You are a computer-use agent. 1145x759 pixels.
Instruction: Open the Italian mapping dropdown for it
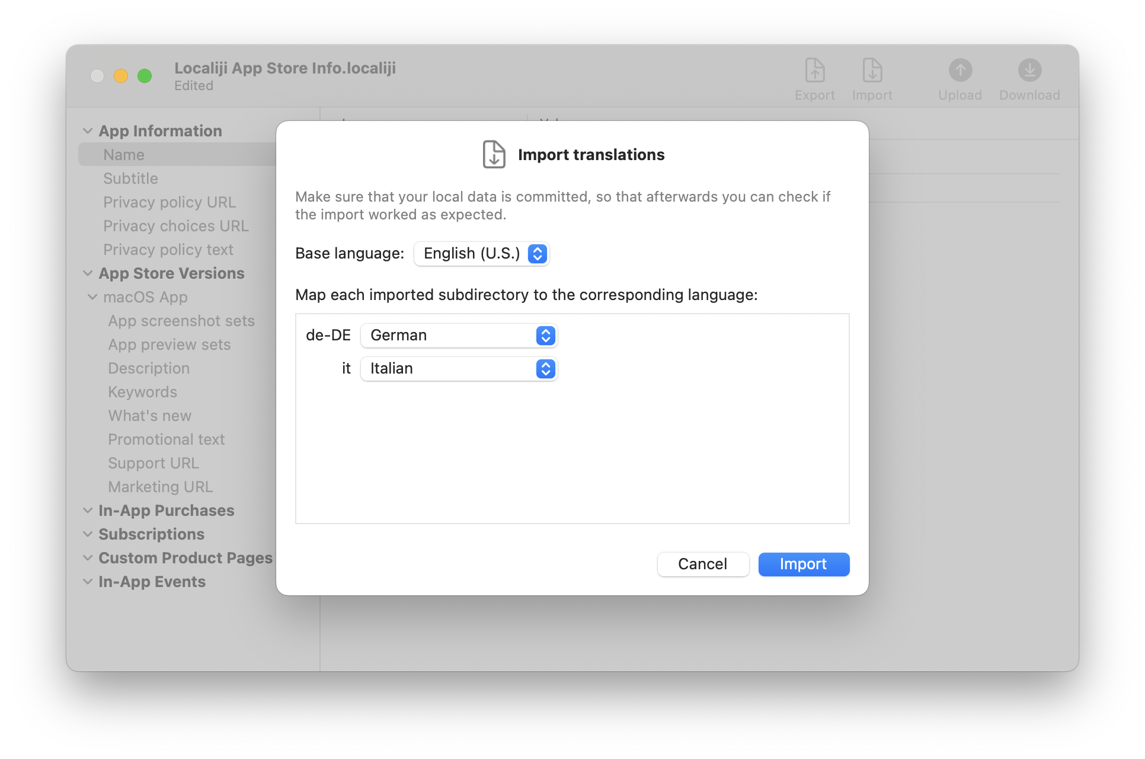click(459, 368)
